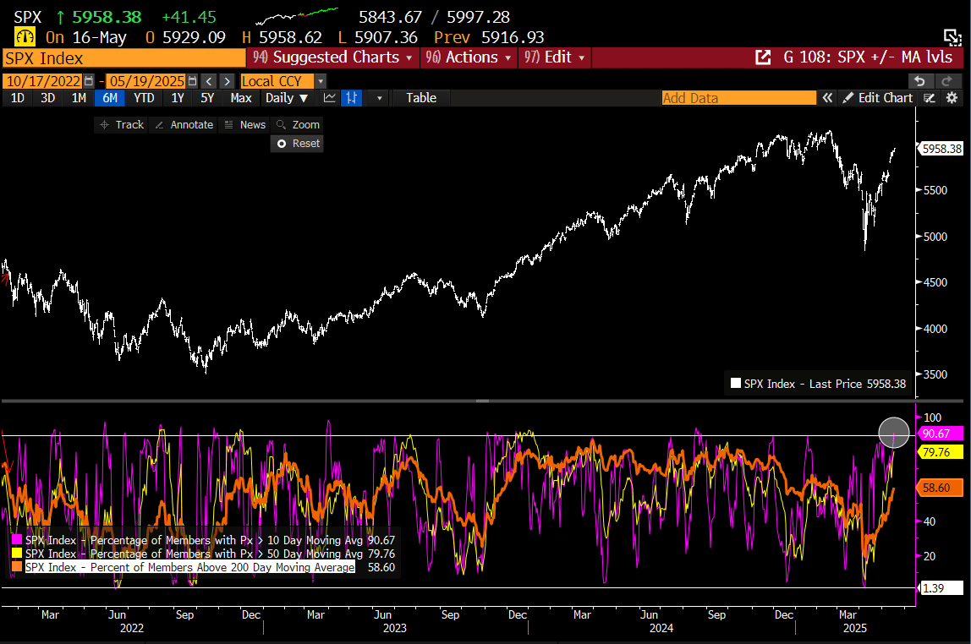Click the G 108: SPX +/- MA lvls title
The height and width of the screenshot is (644, 971).
pyautogui.click(x=868, y=57)
